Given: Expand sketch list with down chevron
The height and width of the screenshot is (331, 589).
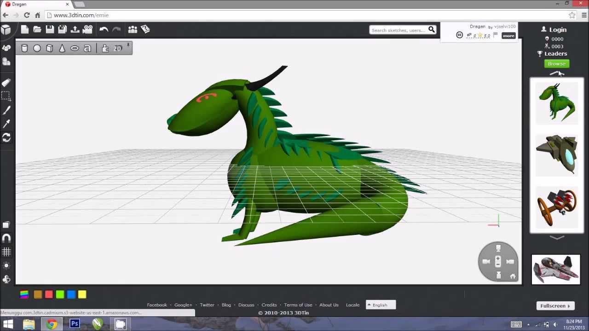Looking at the screenshot, I should pyautogui.click(x=557, y=238).
